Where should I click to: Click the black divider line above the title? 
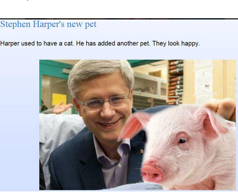click(119, 19)
